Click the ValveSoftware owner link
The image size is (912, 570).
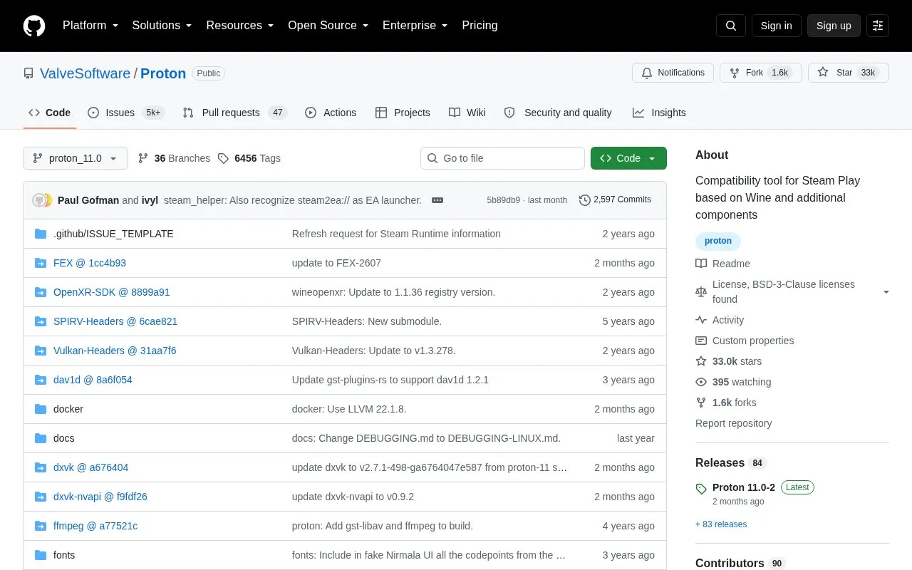(85, 73)
